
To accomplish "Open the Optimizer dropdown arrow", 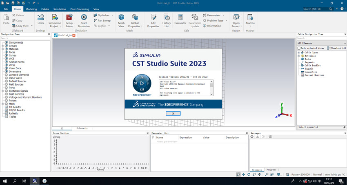I will (x=112, y=15).
